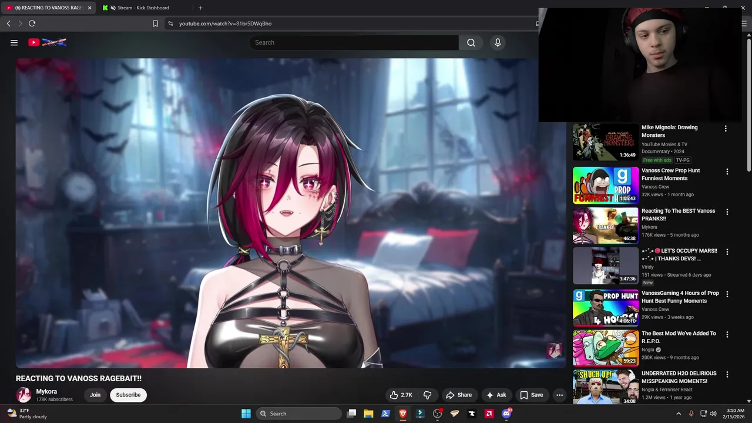This screenshot has height=423, width=752.
Task: Open clock and date 3:10 AM
Action: pos(735,414)
